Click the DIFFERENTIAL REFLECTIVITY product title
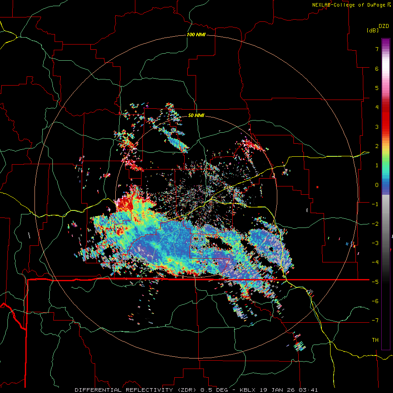 (124, 390)
